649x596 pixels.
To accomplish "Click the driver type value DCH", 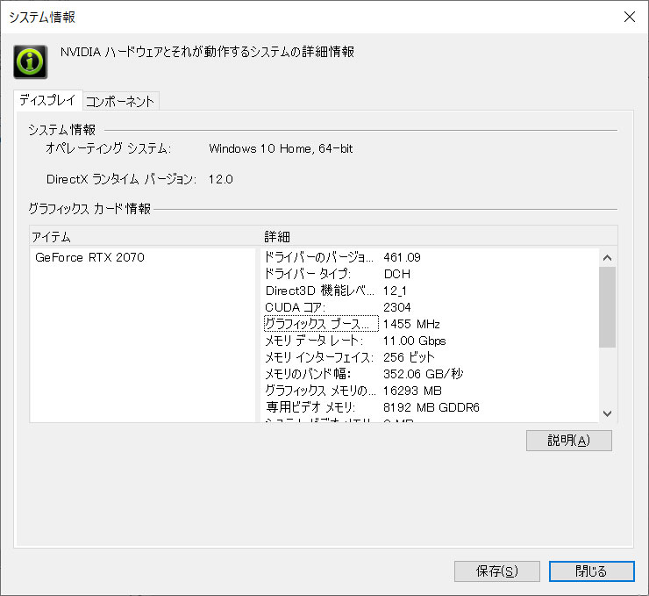I will (x=397, y=274).
